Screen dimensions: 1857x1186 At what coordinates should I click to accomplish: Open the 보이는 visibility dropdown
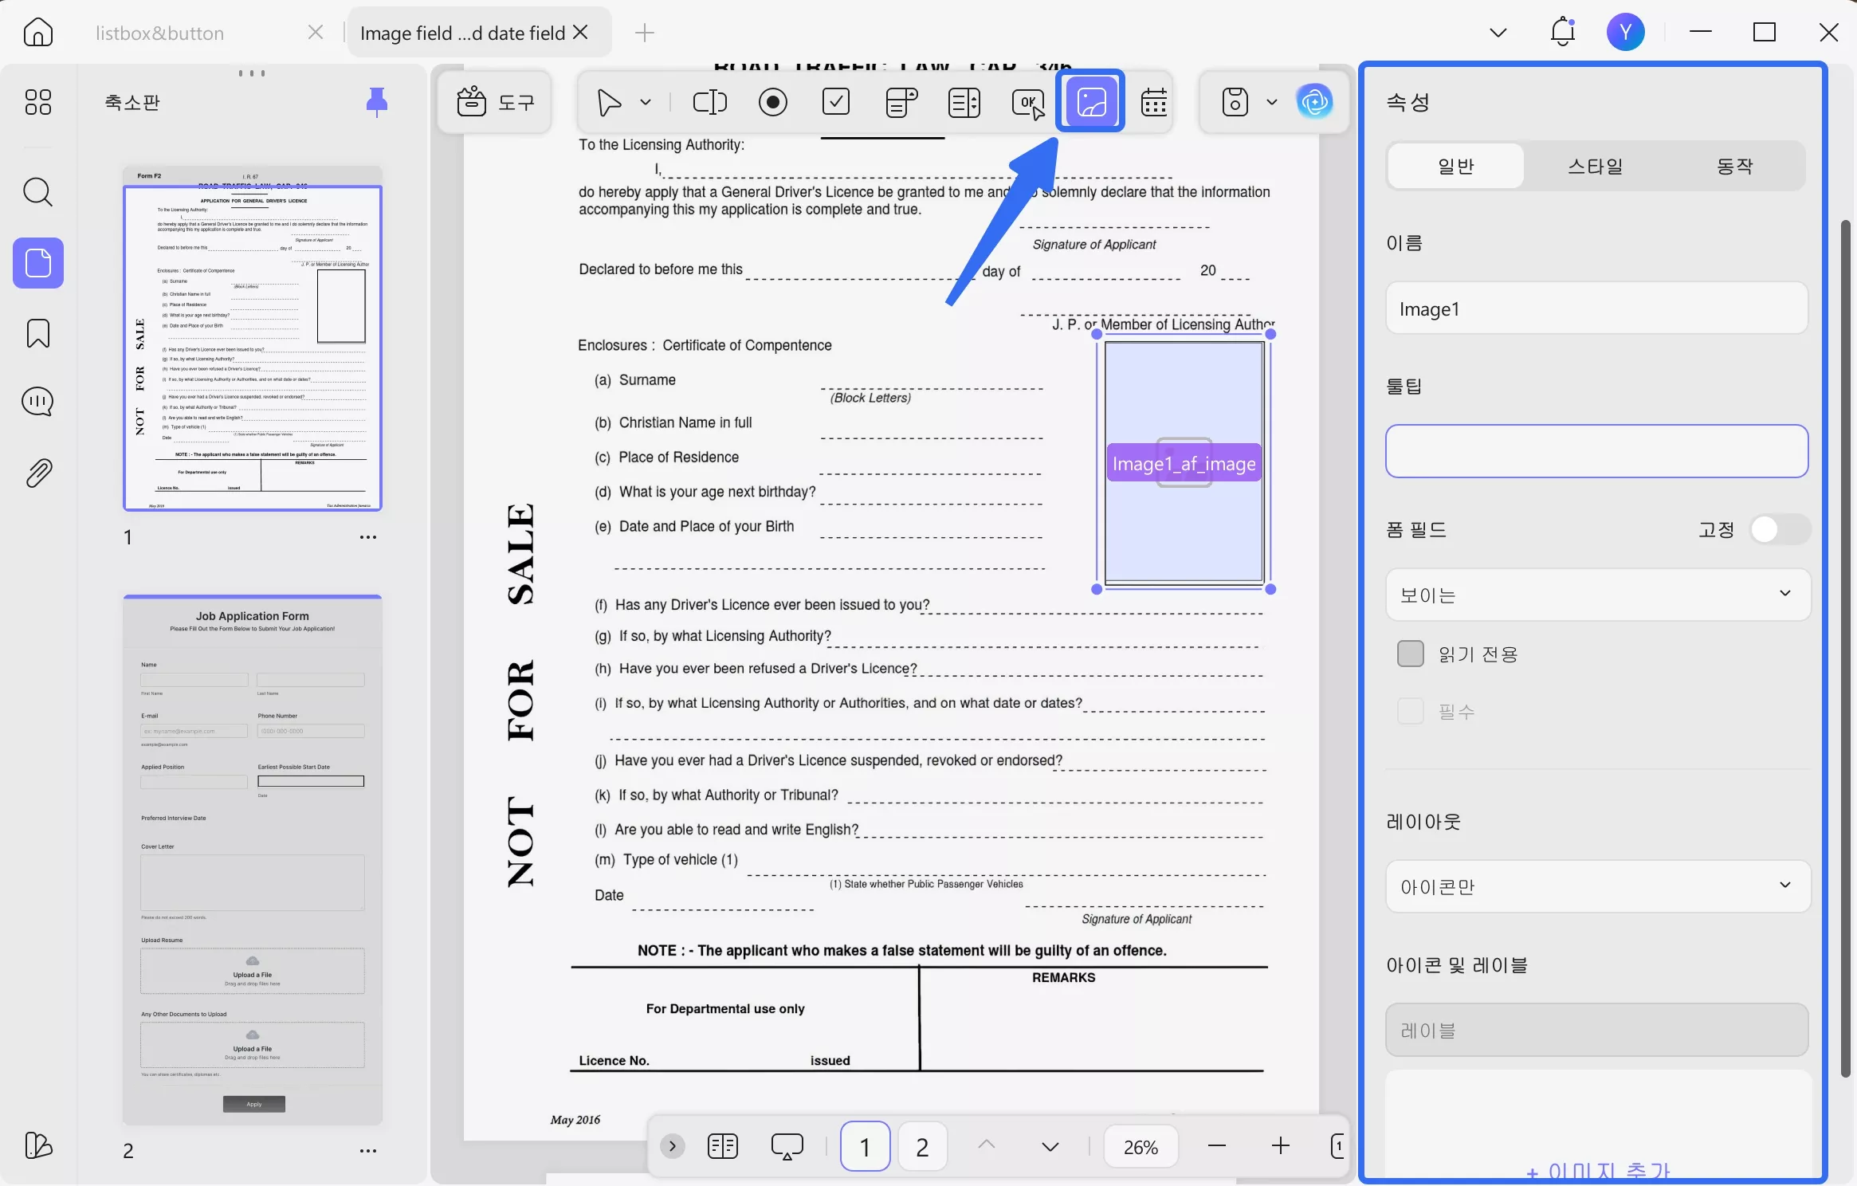click(1597, 595)
